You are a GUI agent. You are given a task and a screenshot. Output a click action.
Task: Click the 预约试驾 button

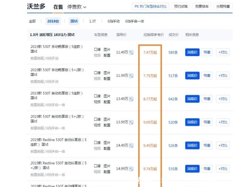click(x=181, y=7)
